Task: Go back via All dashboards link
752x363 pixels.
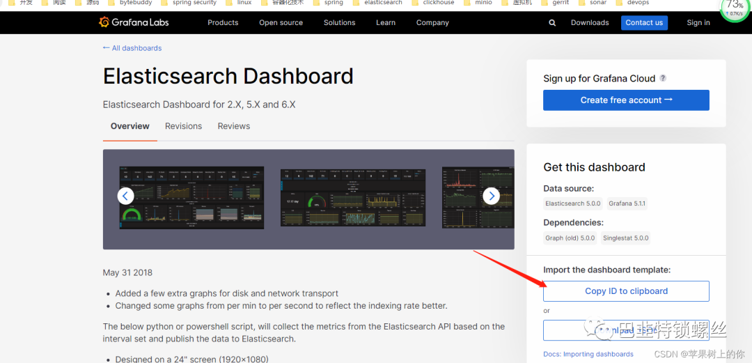Action: point(132,48)
